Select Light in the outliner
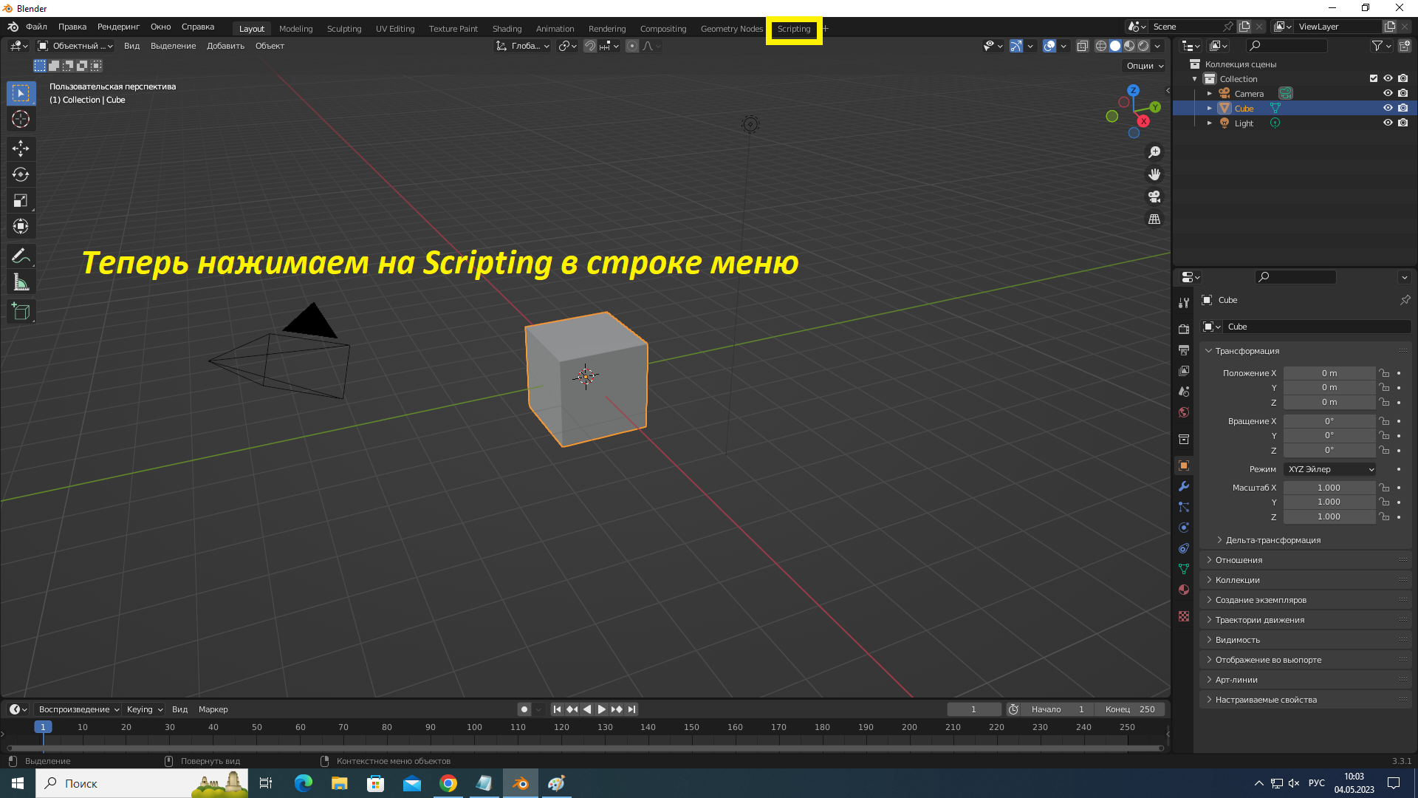Screen dimensions: 1418x798 (1244, 123)
